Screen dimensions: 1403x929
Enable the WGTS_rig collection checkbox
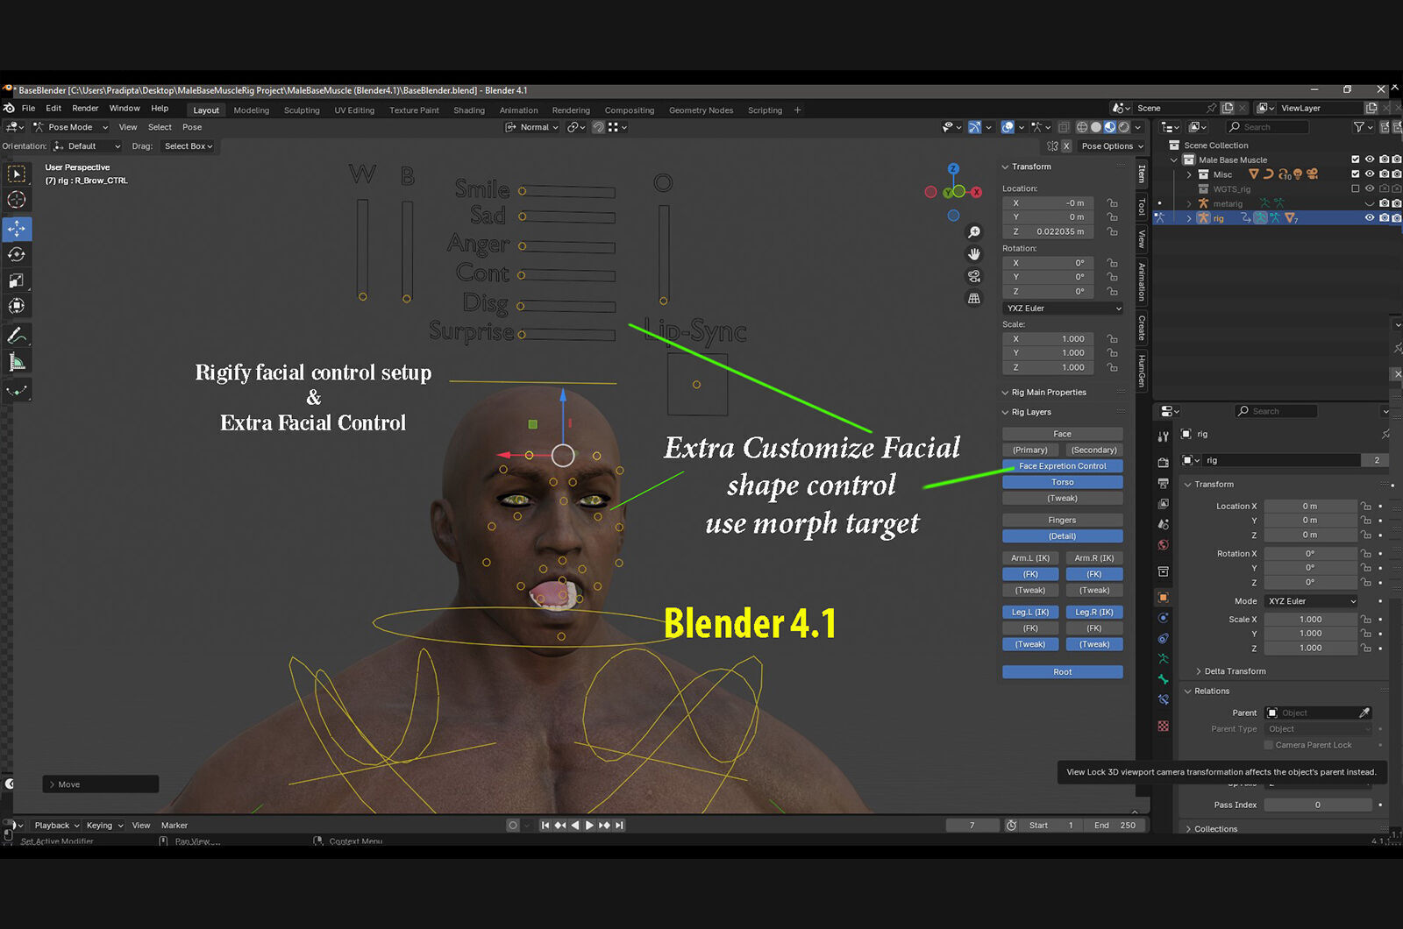pyautogui.click(x=1356, y=188)
